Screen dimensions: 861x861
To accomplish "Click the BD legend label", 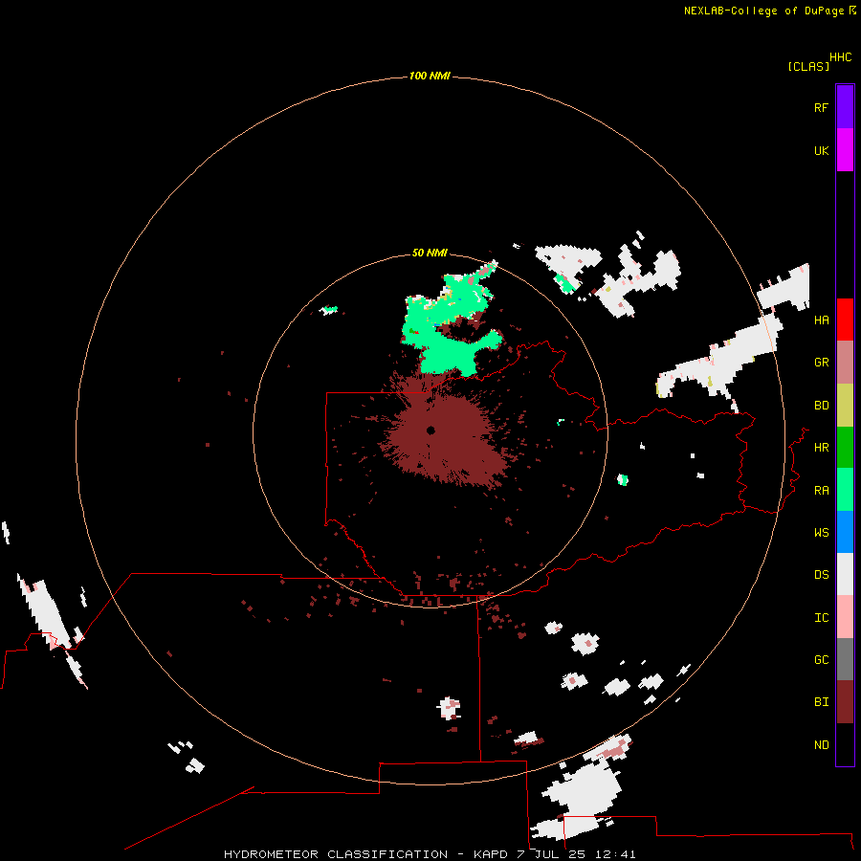I will (x=822, y=406).
